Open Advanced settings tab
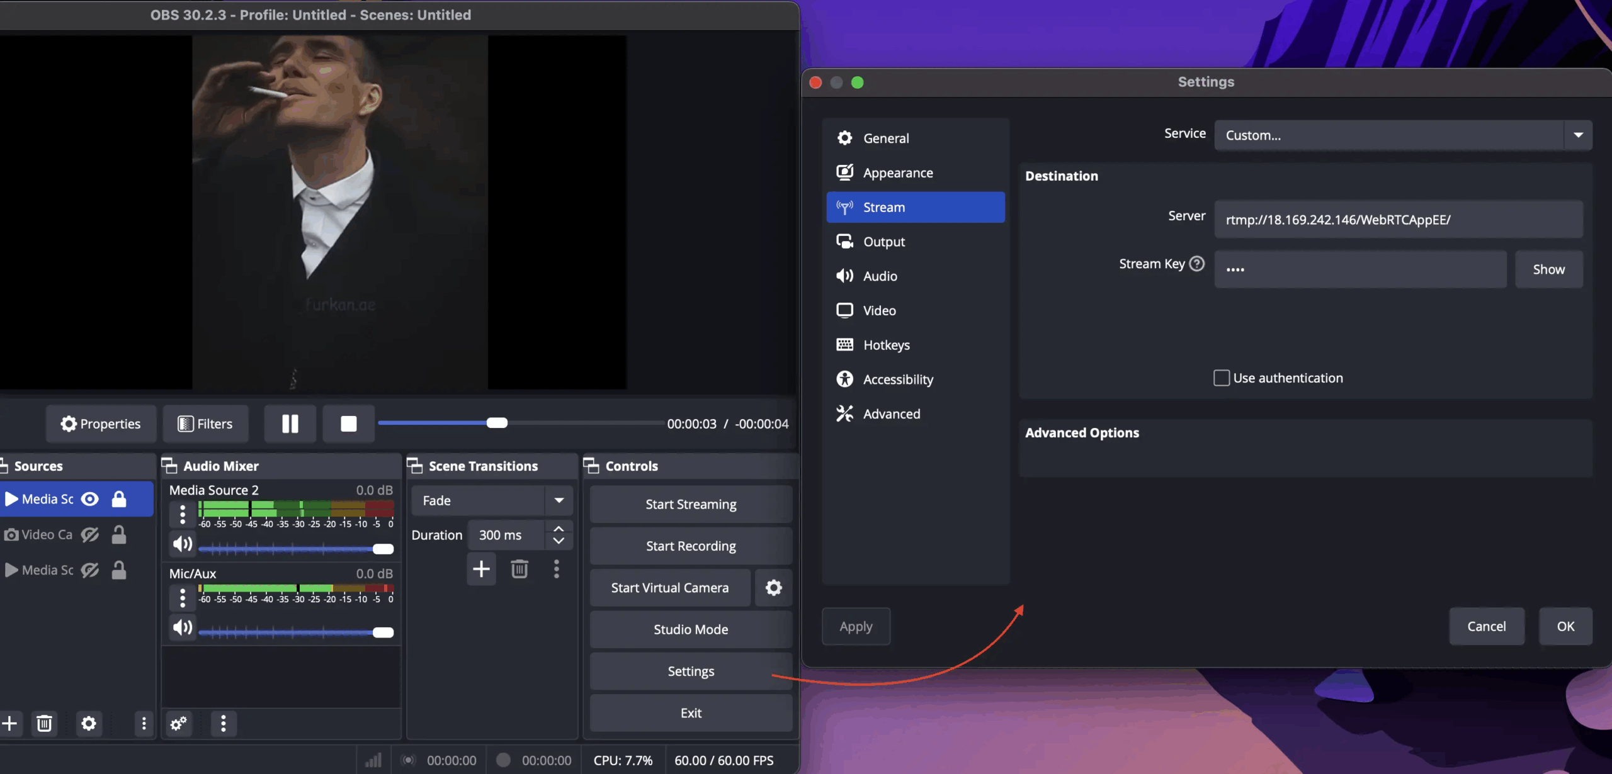This screenshot has width=1612, height=774. [x=916, y=414]
